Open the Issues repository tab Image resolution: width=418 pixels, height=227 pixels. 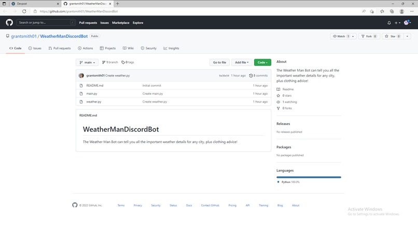click(x=35, y=48)
